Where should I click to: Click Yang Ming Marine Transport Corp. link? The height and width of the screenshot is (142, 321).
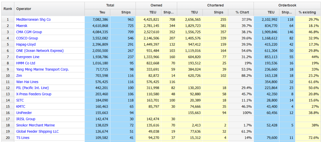click(x=42, y=69)
